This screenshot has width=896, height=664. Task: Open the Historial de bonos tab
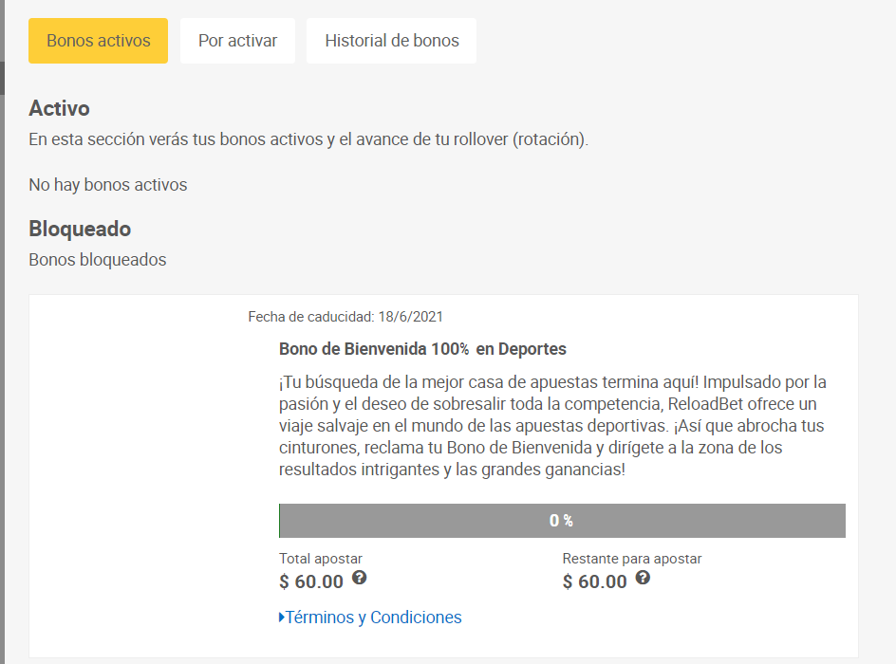coord(391,41)
